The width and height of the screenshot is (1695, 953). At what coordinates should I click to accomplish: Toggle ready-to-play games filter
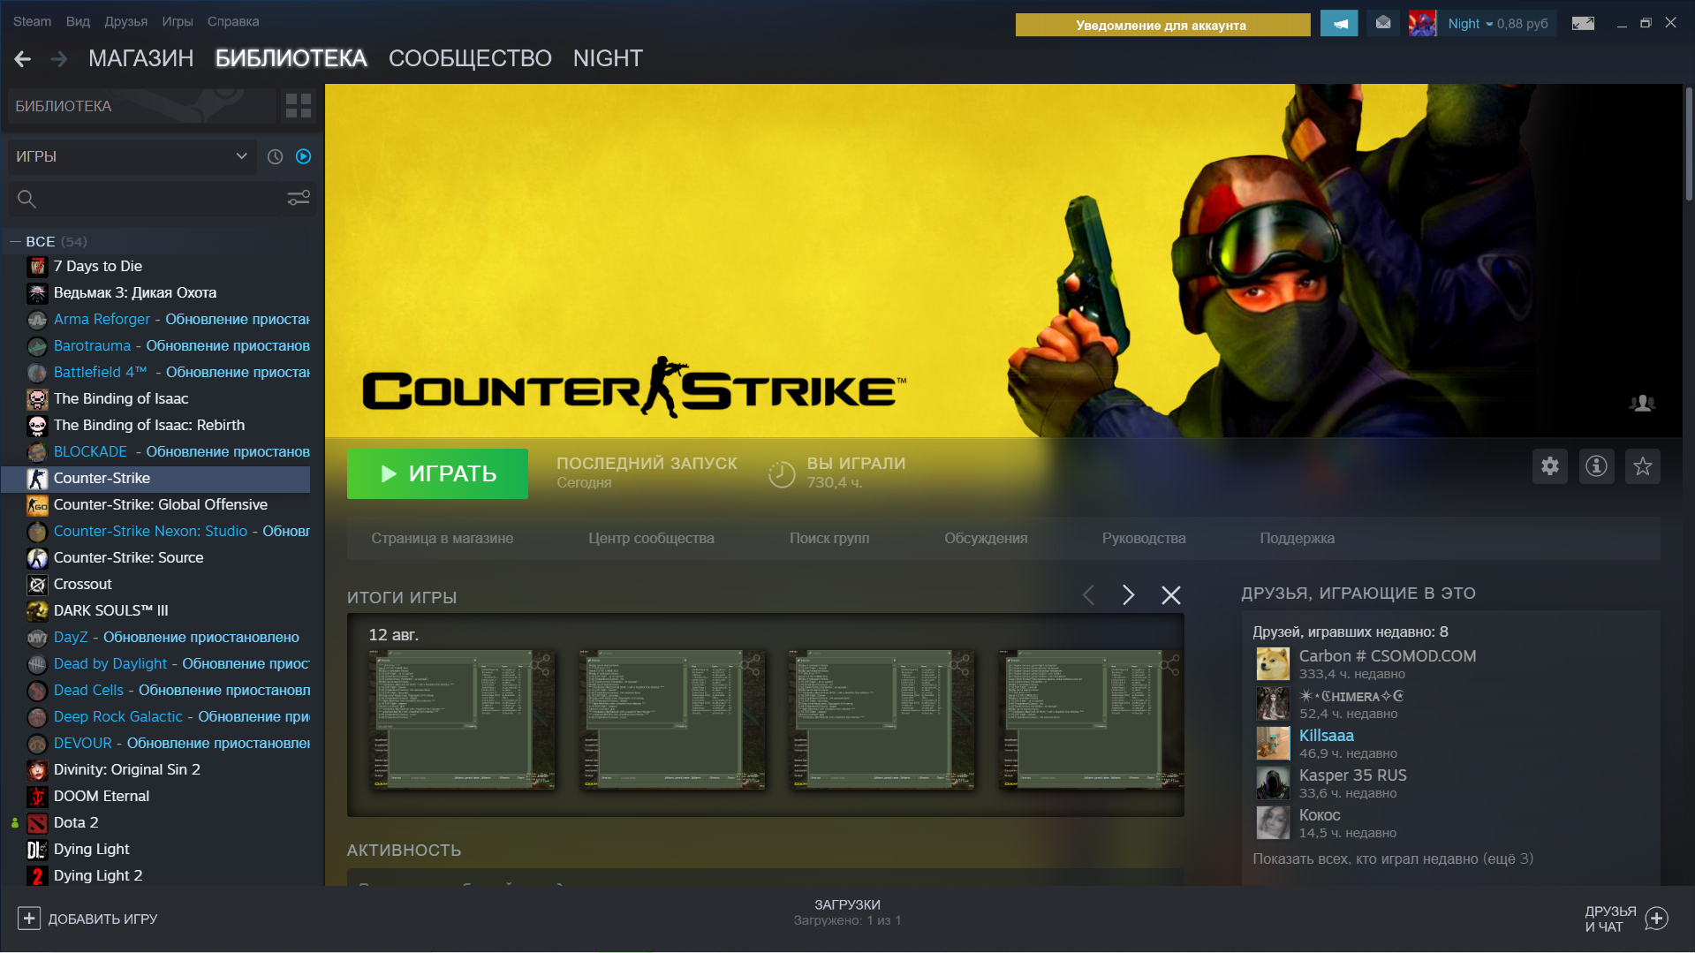tap(304, 156)
